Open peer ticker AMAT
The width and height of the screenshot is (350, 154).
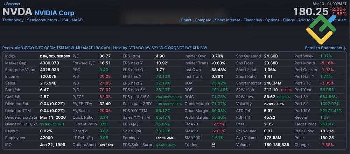pyautogui.click(x=88, y=48)
